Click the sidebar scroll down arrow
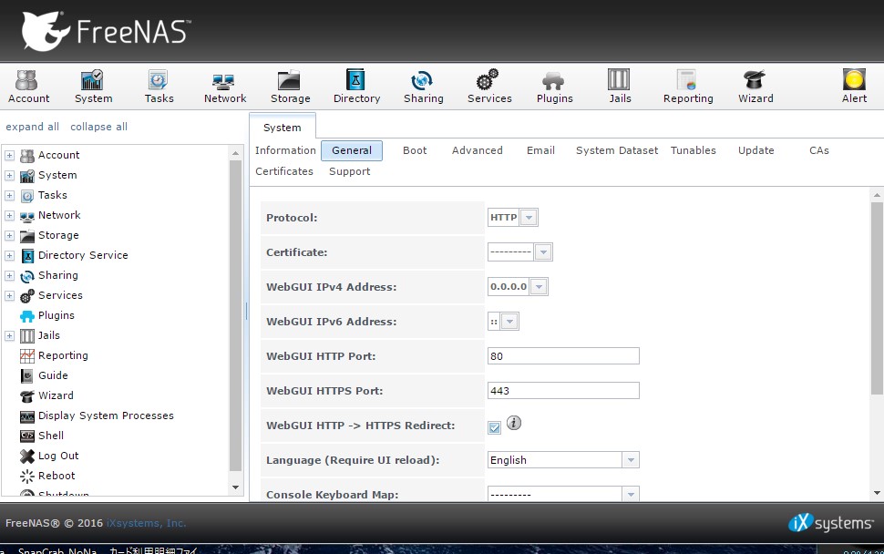Screen dimensions: 884x554 click(236, 487)
